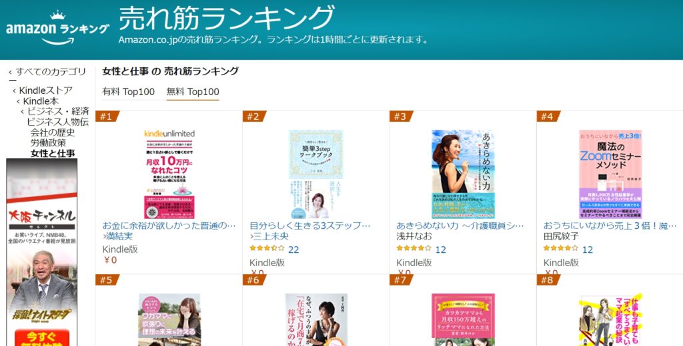Select ビジネス人物伝 category
This screenshot has width=683, height=346.
(57, 122)
